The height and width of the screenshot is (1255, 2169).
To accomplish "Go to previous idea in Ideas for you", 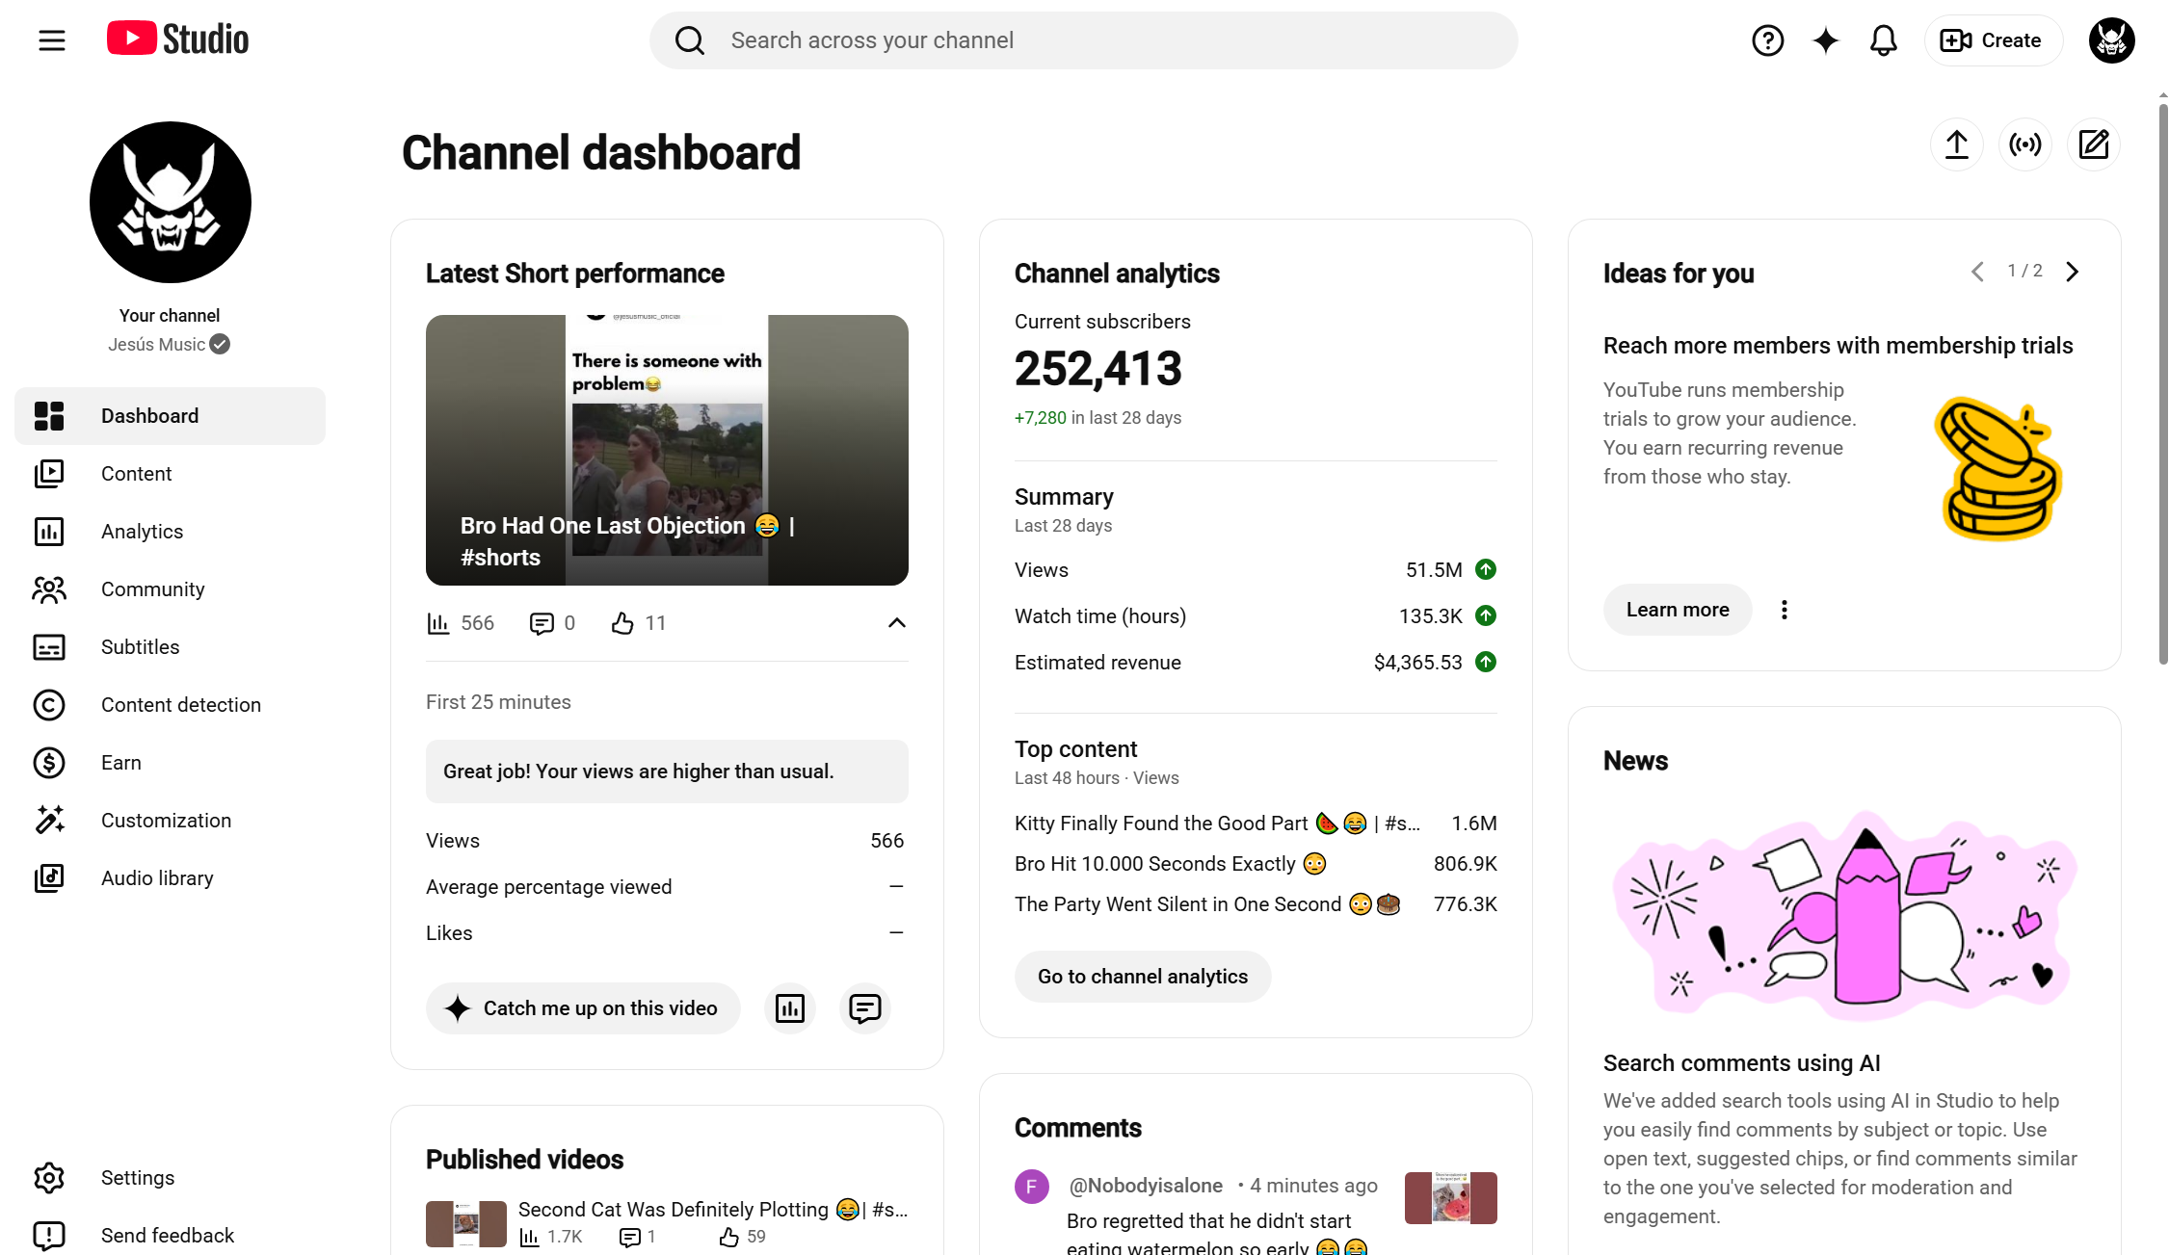I will tap(1977, 272).
